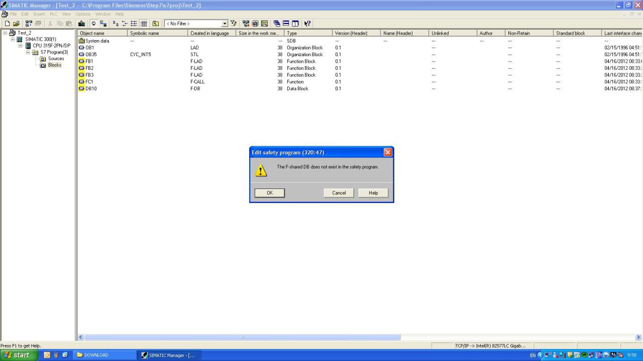The width and height of the screenshot is (643, 361).
Task: Click the SIMATIC Manager taskbar button
Action: coord(168,355)
